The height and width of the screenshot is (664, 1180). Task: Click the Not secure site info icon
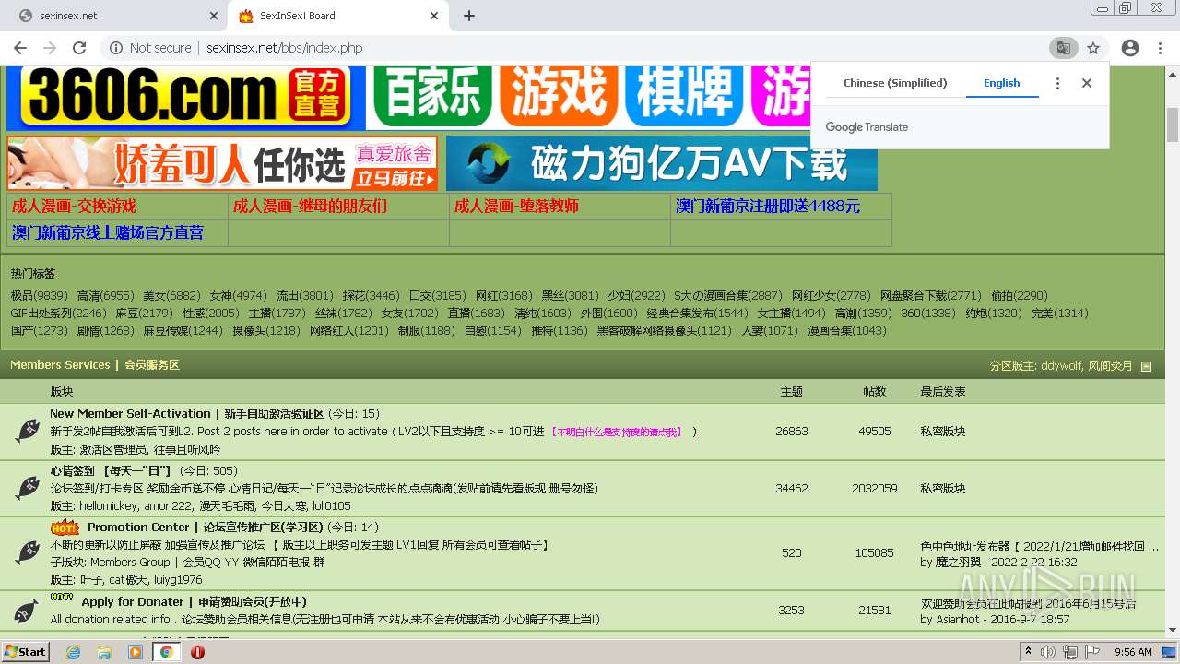[116, 48]
